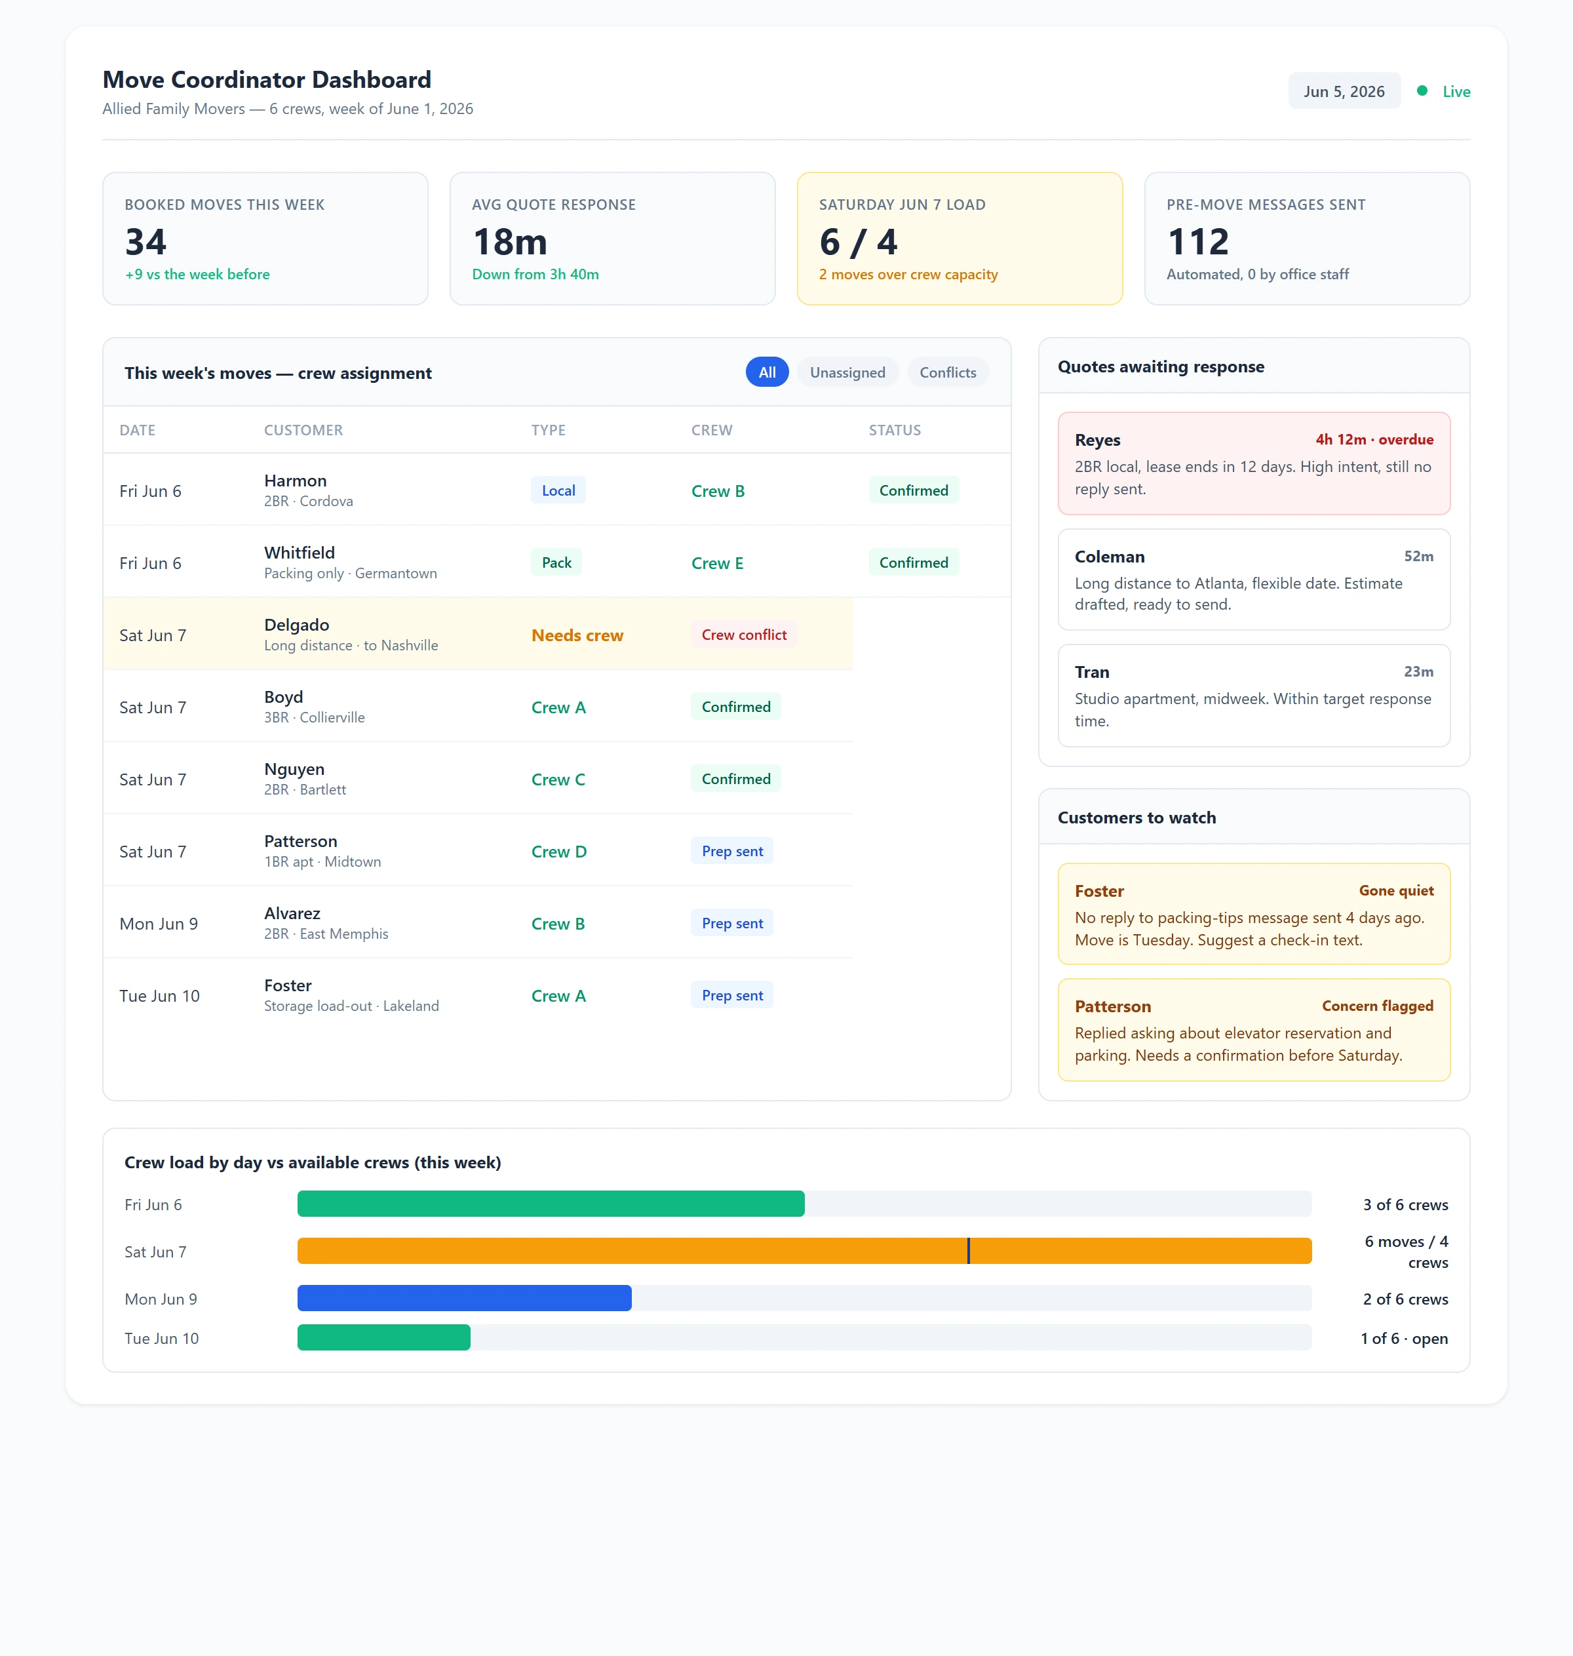Click the Confirmed badge for Nguyen
Image resolution: width=1573 pixels, height=1656 pixels.
[735, 779]
